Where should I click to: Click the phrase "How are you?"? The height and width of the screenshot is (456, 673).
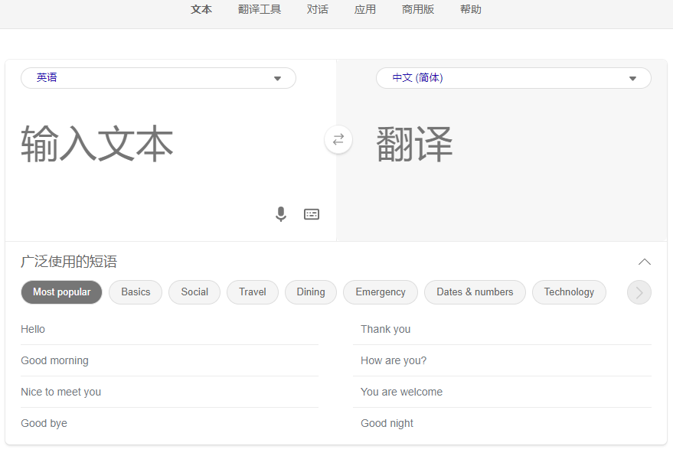394,360
